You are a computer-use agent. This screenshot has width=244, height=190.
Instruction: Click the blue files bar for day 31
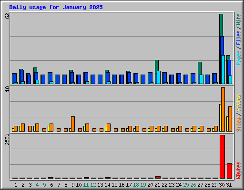tap(229, 68)
